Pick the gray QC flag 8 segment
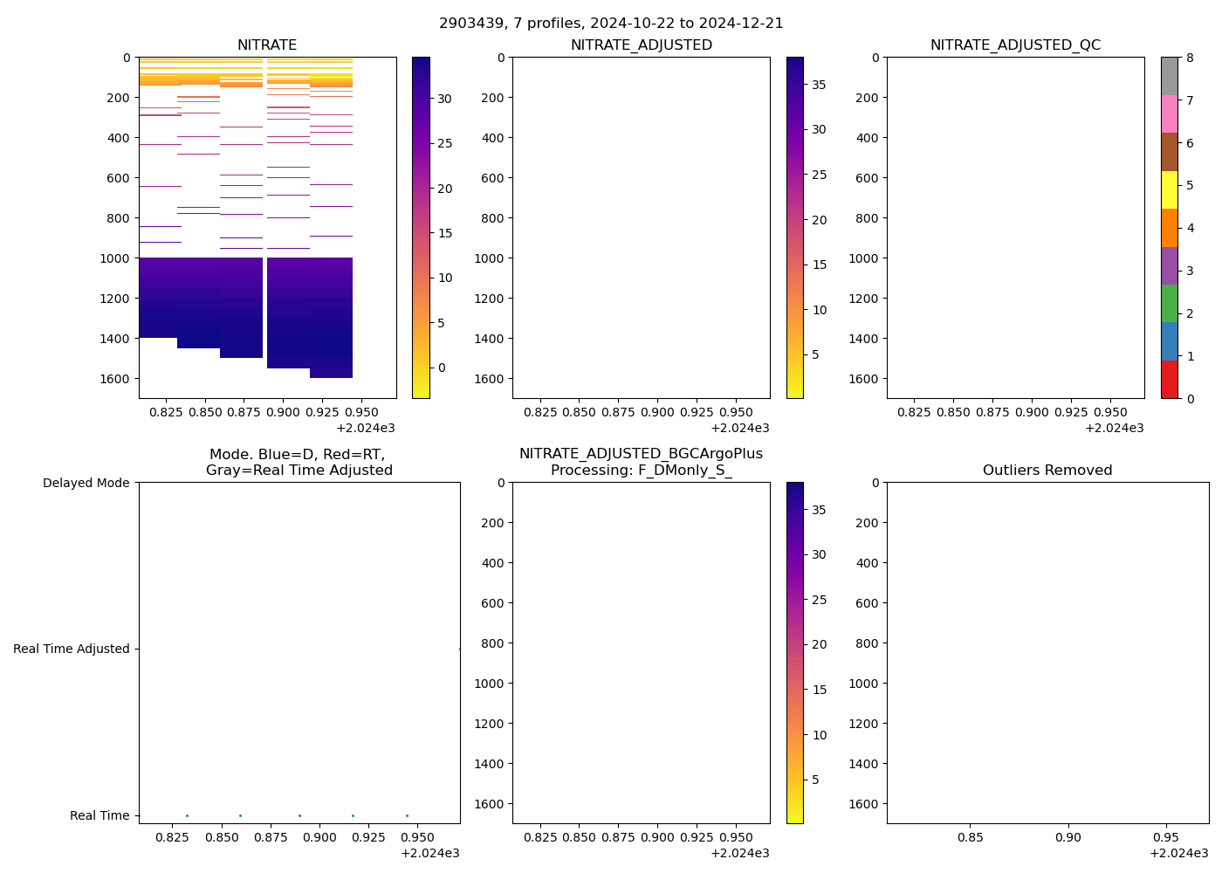Image resolution: width=1222 pixels, height=873 pixels. (1169, 76)
